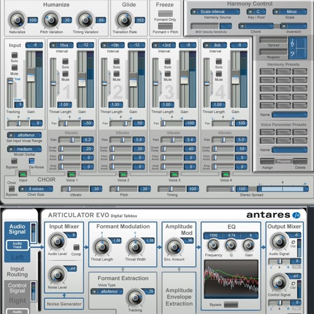Click the treble clef icon

click(293, 43)
